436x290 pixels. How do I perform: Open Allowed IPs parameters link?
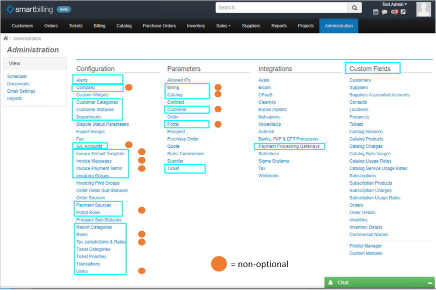(x=179, y=80)
